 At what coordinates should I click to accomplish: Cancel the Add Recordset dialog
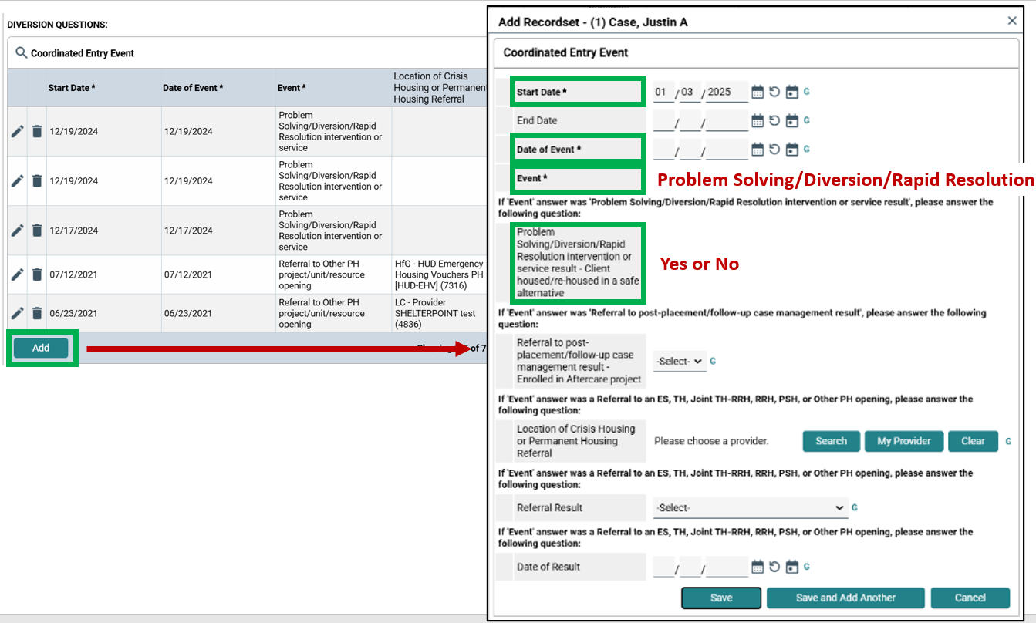coord(970,598)
